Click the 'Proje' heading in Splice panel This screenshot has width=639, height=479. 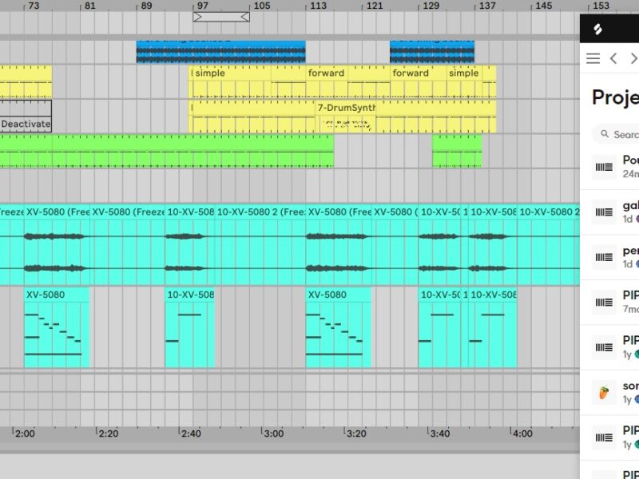click(x=615, y=97)
